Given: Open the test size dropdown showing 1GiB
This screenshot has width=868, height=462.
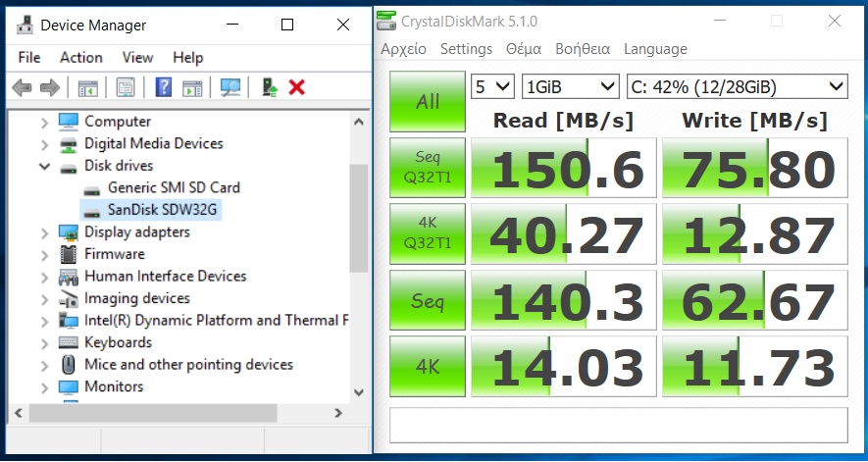Looking at the screenshot, I should point(570,87).
